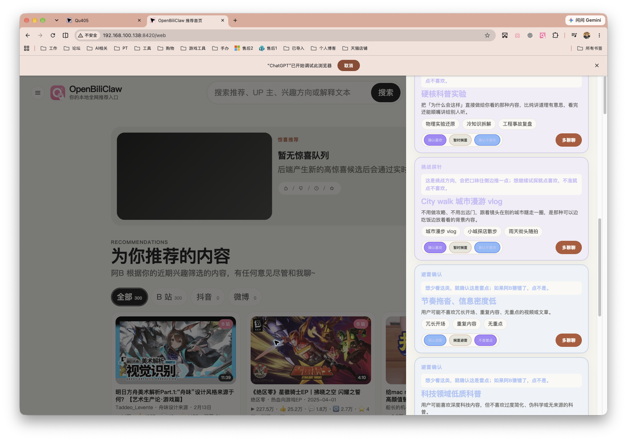The width and height of the screenshot is (627, 441).
Task: Open the 天猫店铺 bookmarks folder
Action: 355,48
